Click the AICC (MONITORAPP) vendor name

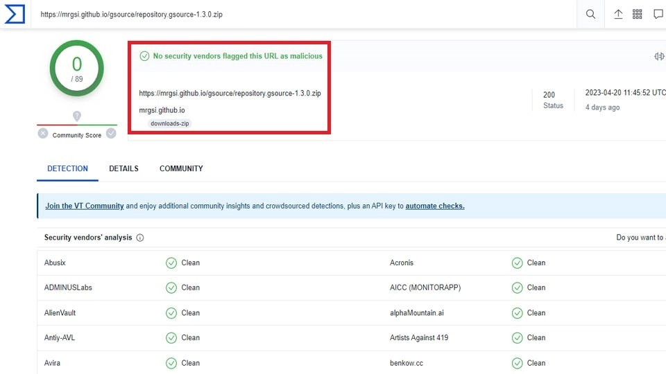425,287
